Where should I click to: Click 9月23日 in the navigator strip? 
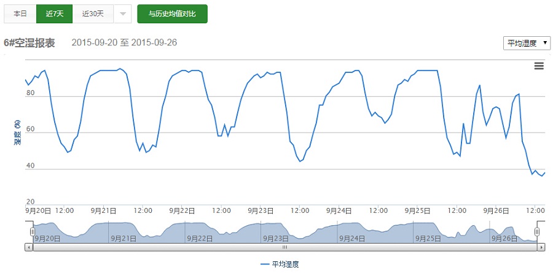[x=275, y=238]
